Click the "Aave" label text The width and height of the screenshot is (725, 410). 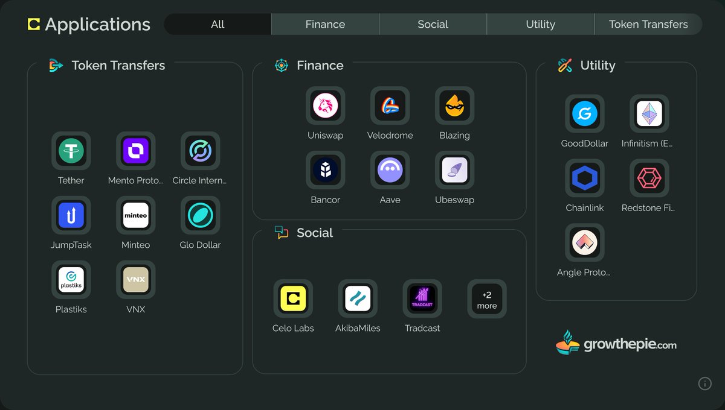point(390,200)
